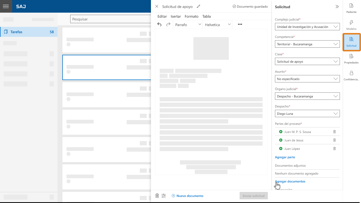Image resolution: width=361 pixels, height=203 pixels.
Task: Open the Propiedades sidebar panel
Action: (x=351, y=59)
